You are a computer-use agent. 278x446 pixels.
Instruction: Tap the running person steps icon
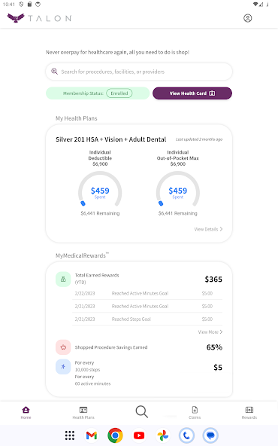(63, 367)
